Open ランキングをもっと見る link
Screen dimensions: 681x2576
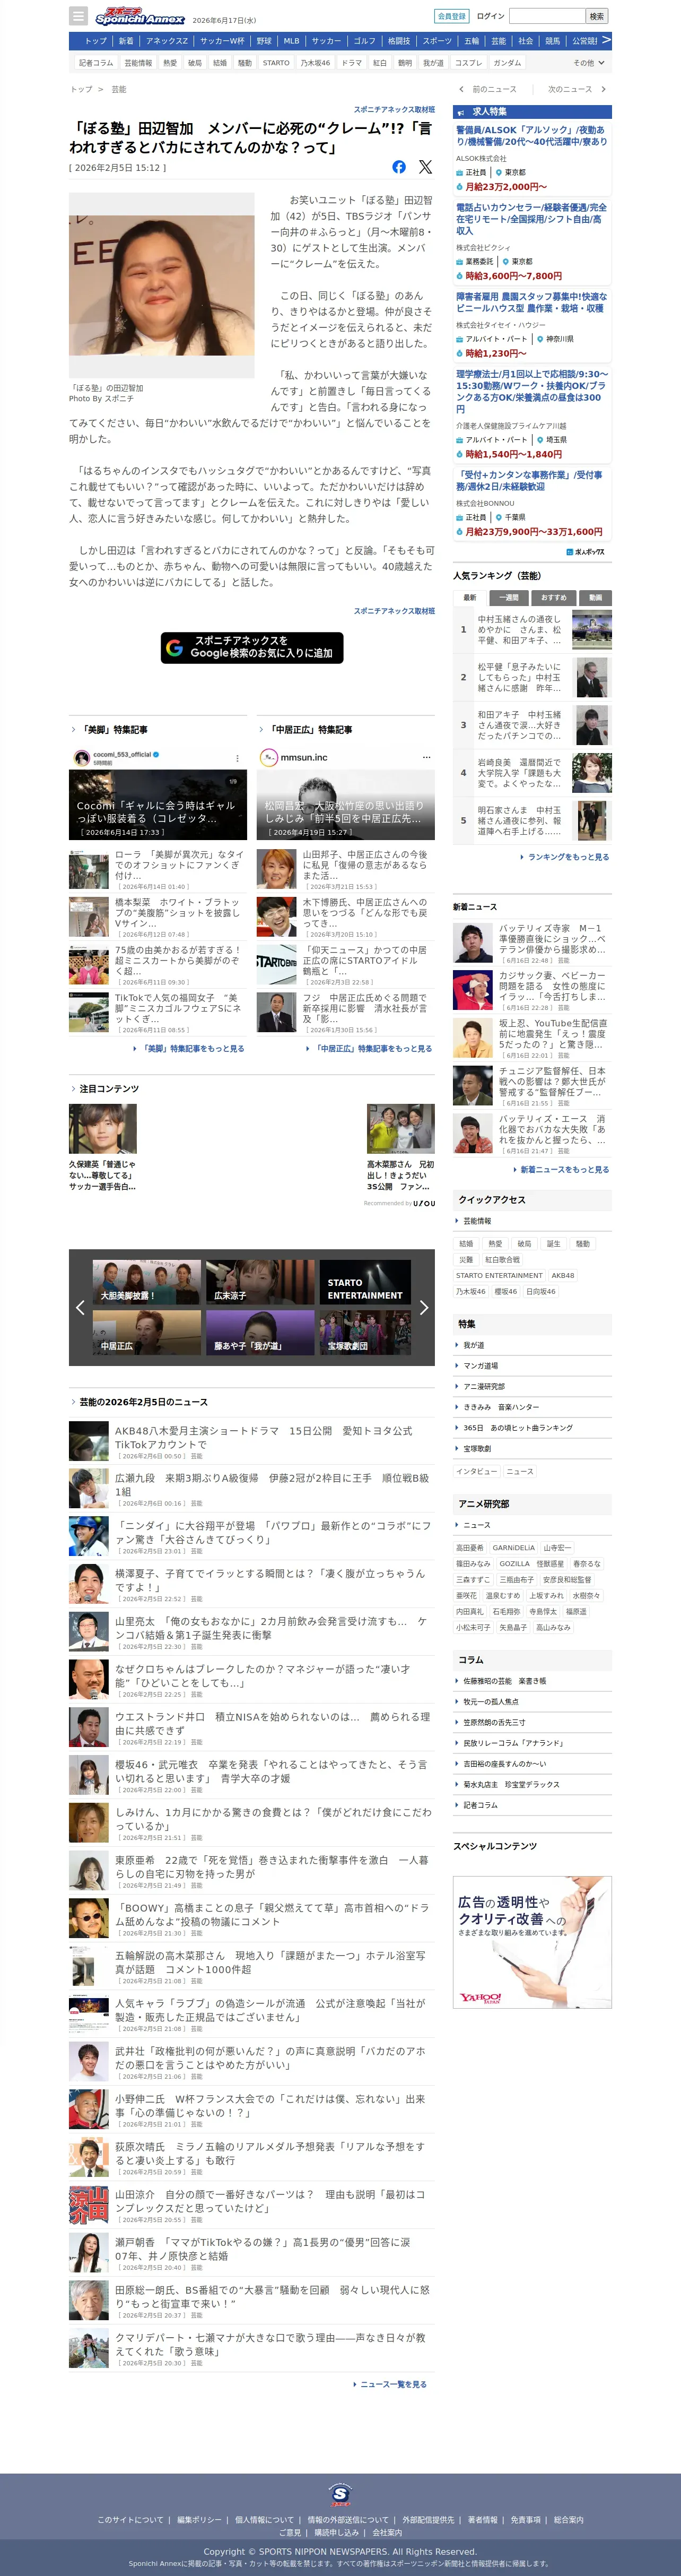pyautogui.click(x=568, y=857)
